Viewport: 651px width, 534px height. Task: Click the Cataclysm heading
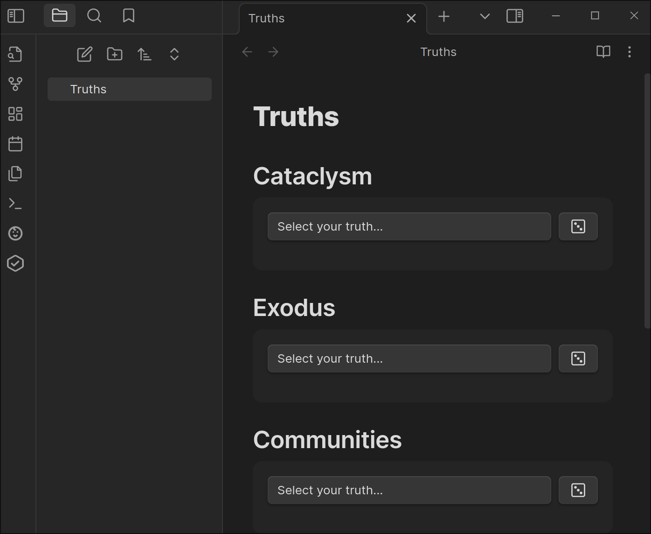click(x=312, y=176)
